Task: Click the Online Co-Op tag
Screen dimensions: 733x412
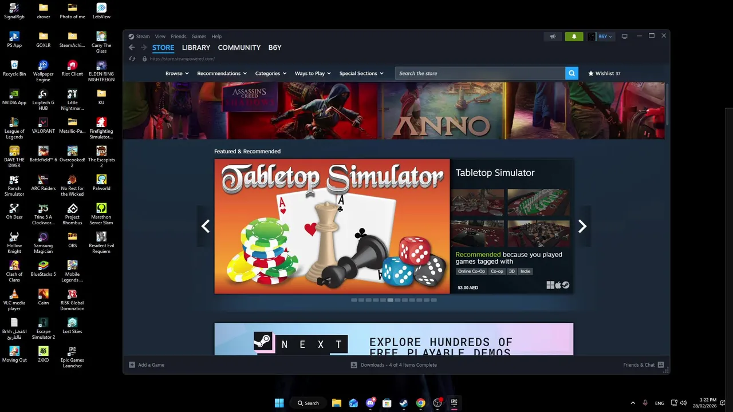Action: 471,271
